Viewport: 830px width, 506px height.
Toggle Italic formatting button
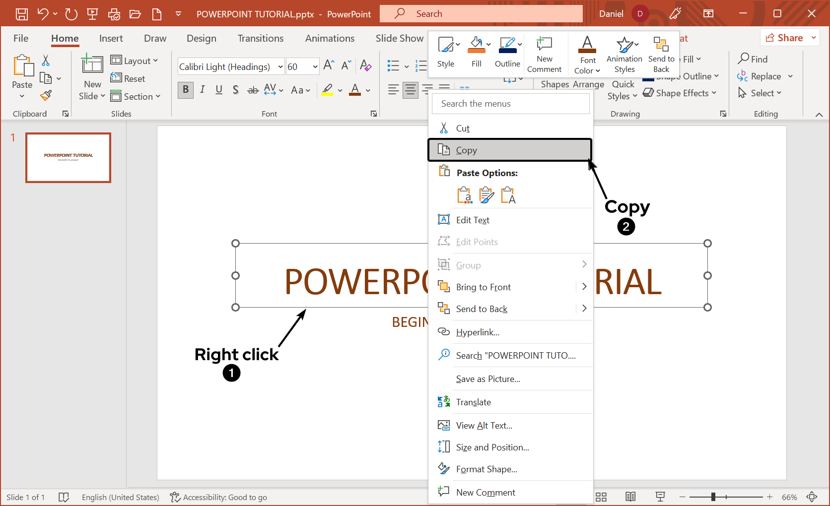[x=203, y=90]
